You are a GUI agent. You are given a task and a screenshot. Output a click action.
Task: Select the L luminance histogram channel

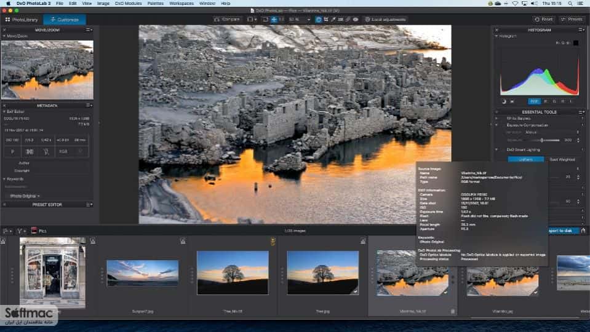pos(571,101)
